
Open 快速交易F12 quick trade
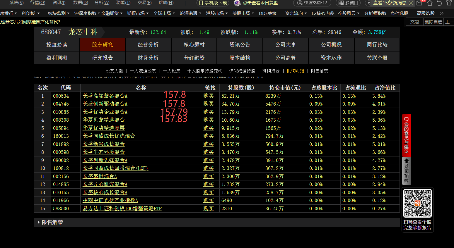tap(312, 3)
